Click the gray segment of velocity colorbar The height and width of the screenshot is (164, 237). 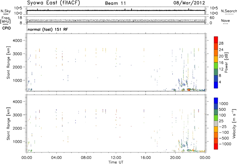click(x=216, y=124)
